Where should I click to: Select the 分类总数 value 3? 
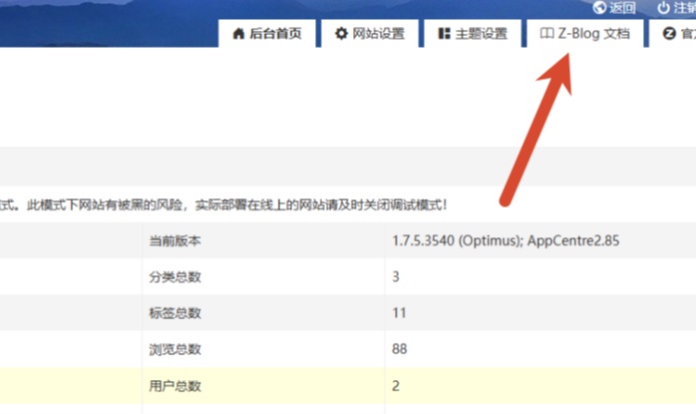coord(396,276)
